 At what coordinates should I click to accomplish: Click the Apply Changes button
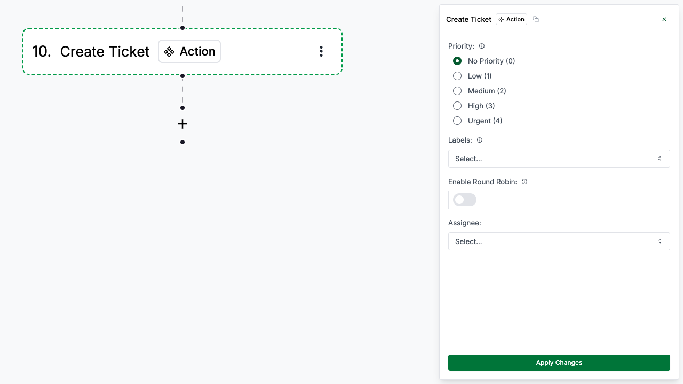tap(559, 363)
